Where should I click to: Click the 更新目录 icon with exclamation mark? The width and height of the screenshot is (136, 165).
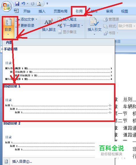click(x=17, y=26)
